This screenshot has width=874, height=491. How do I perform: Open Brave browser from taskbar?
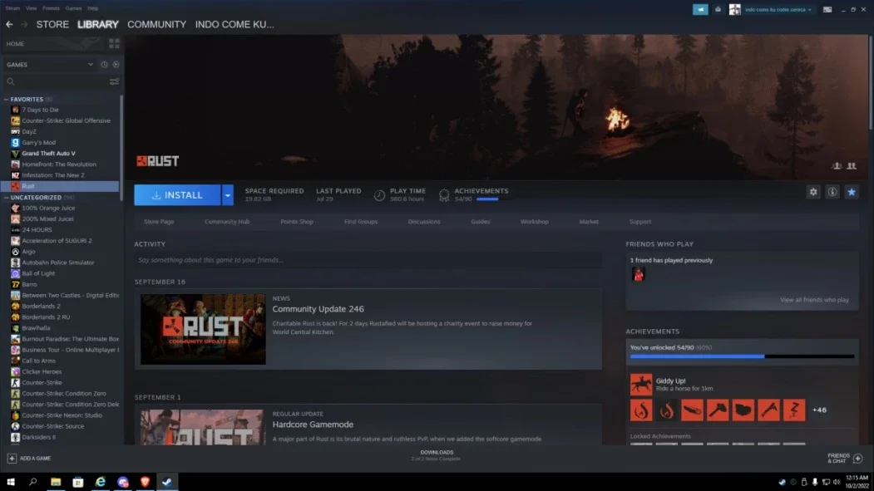(145, 482)
